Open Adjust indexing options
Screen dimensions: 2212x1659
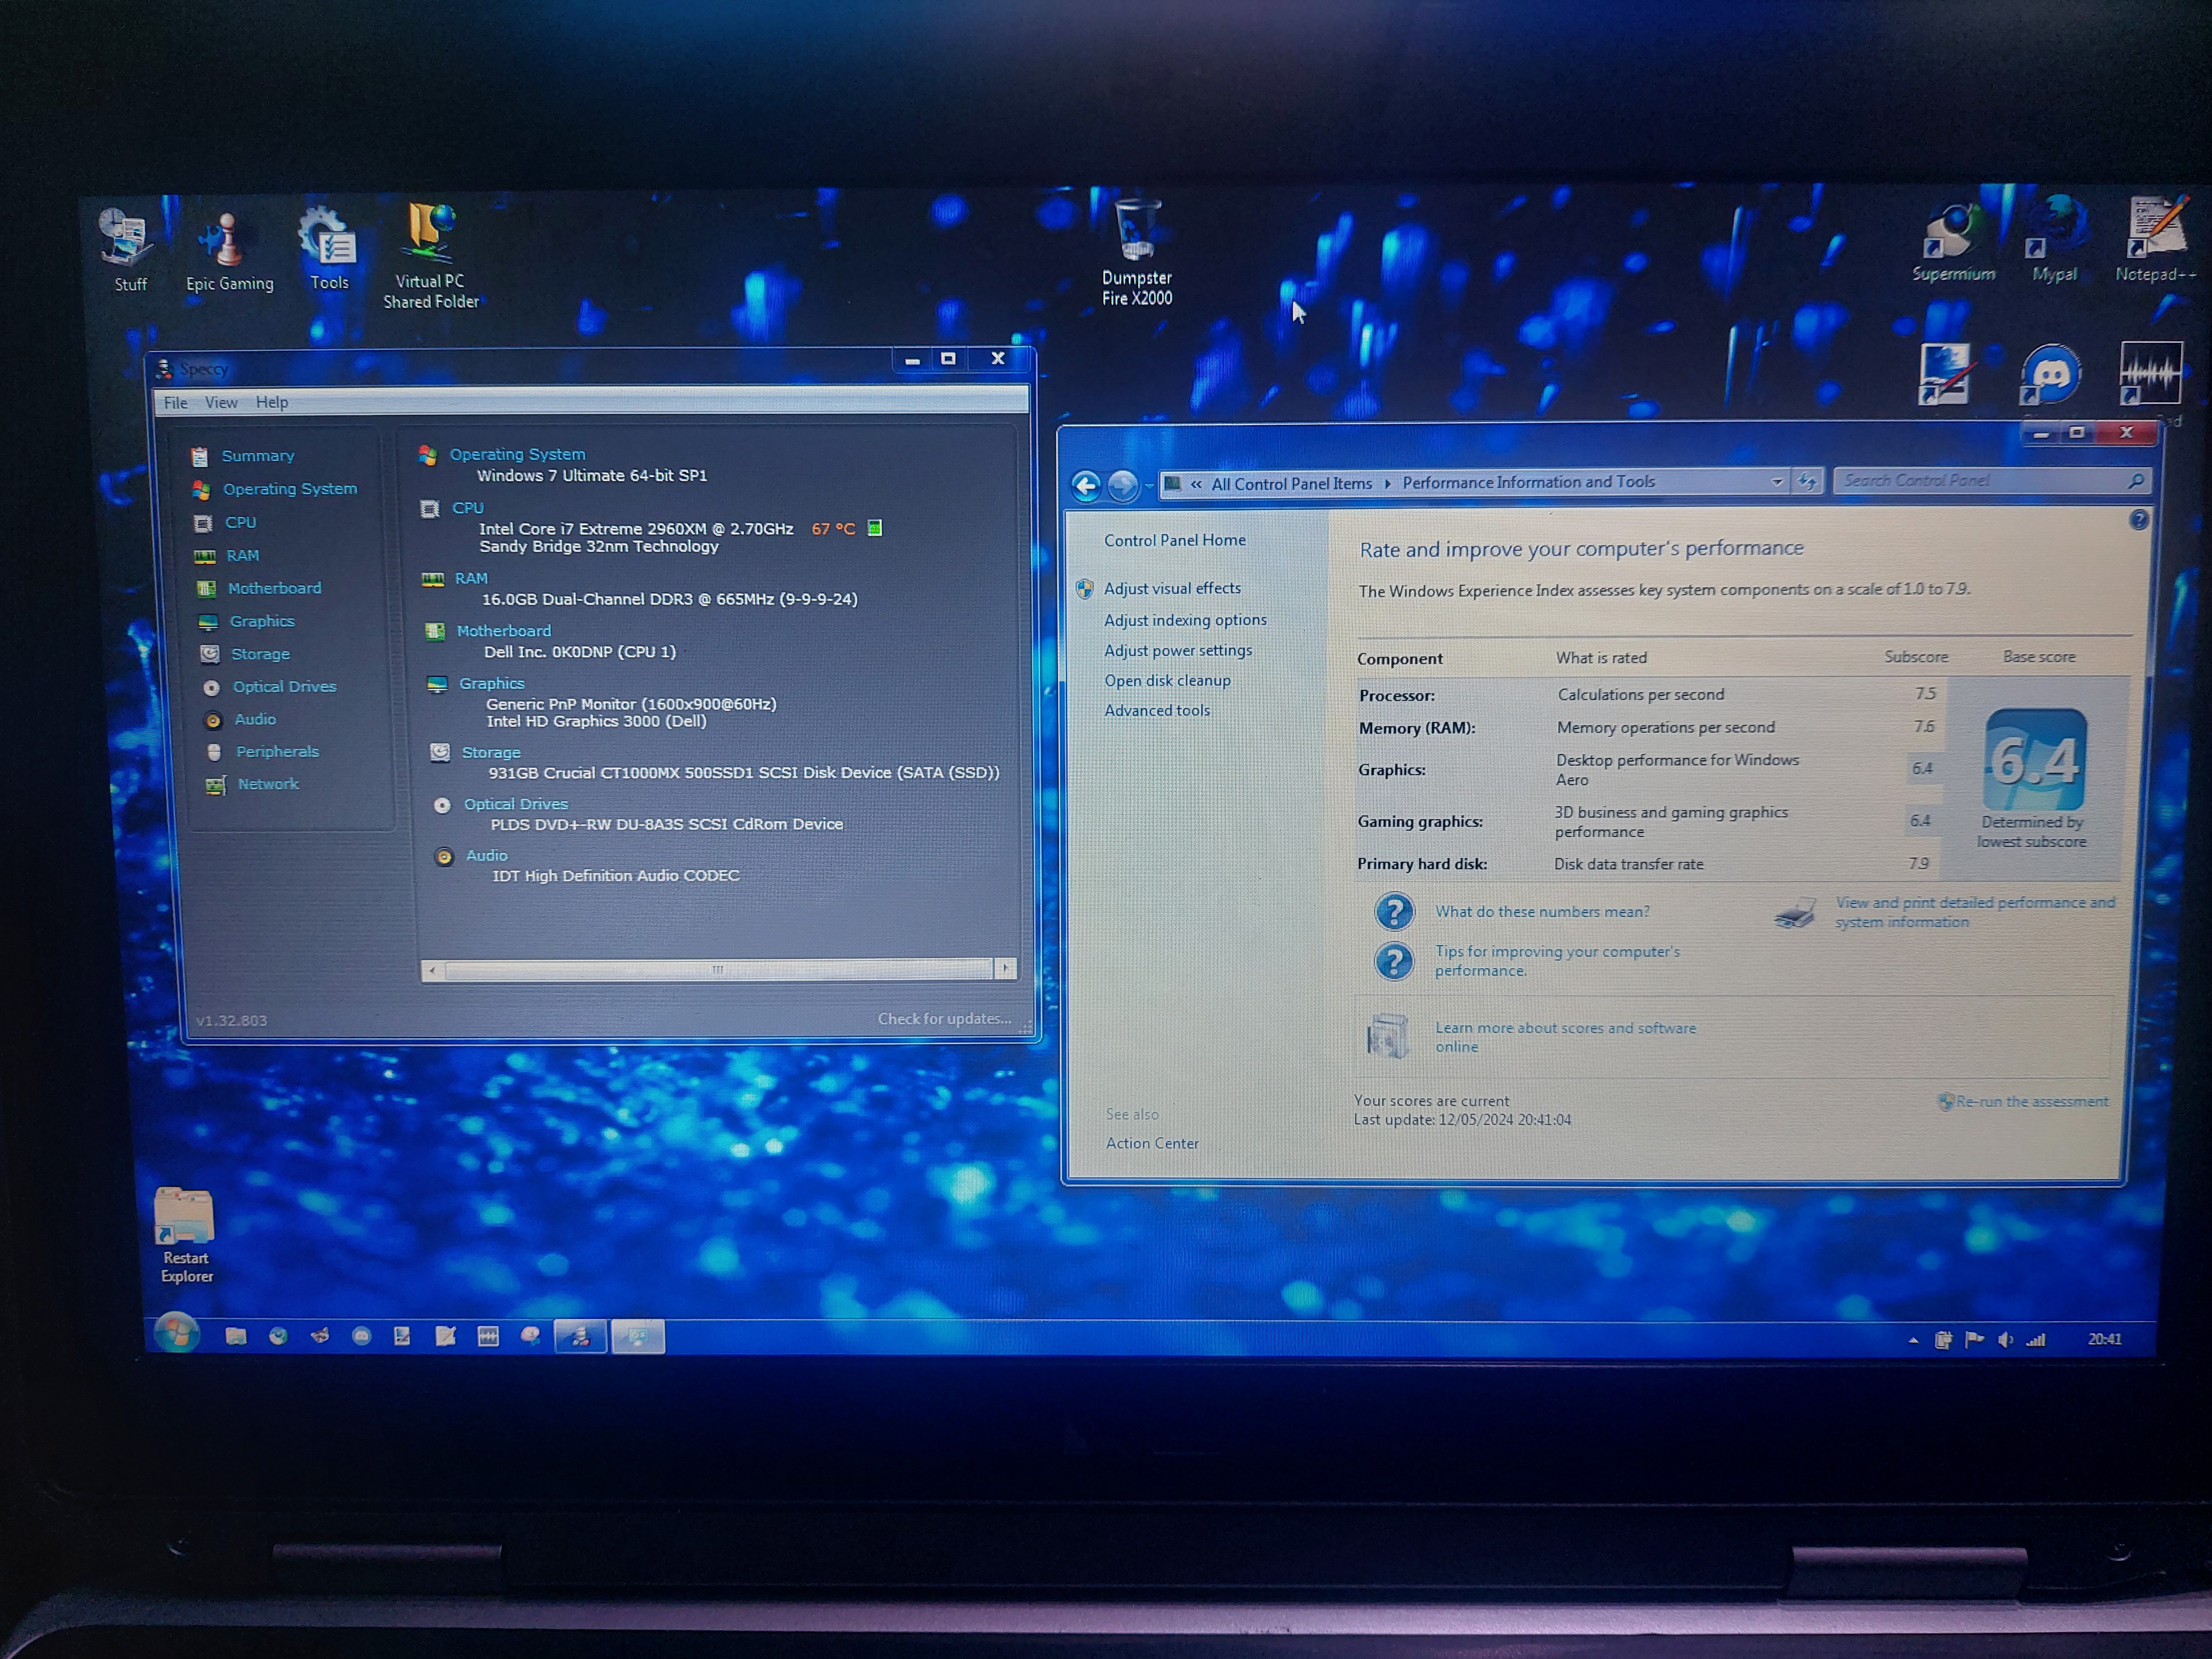(1185, 620)
